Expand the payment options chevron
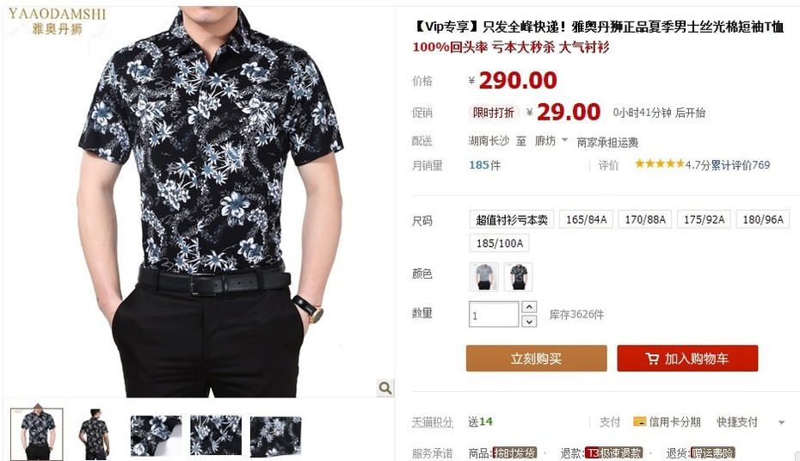The image size is (800, 461). [x=781, y=422]
